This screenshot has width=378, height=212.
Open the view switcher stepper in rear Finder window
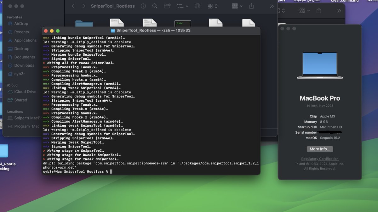283,11
